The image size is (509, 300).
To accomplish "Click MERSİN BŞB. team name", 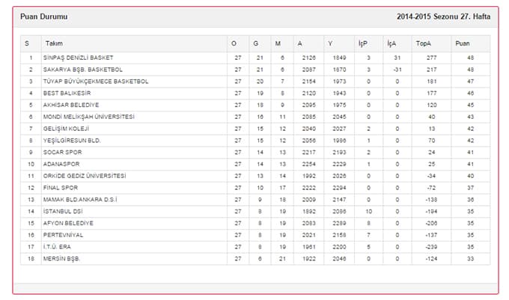I will 61,259.
